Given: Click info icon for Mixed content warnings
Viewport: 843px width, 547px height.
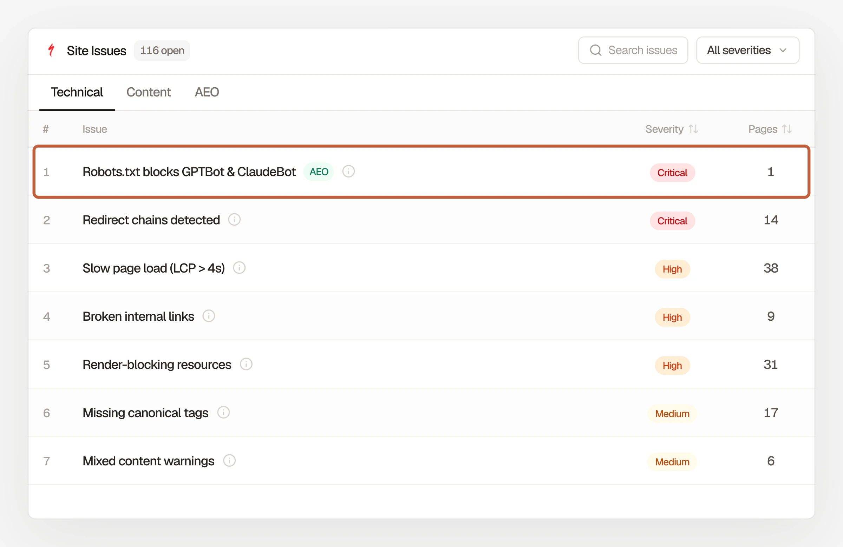Looking at the screenshot, I should click(x=229, y=461).
